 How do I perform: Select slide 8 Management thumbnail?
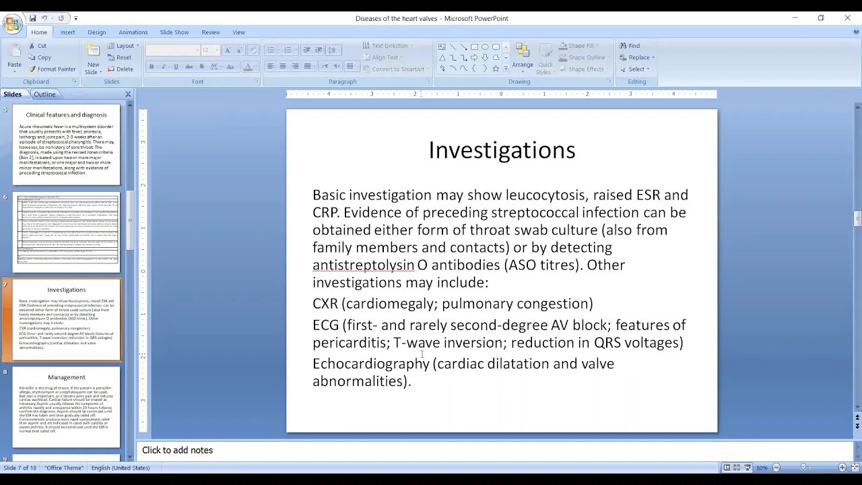(66, 407)
